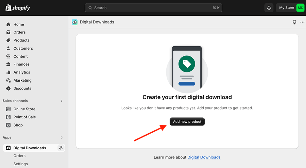Click the Apps section heading
The width and height of the screenshot is (306, 168).
click(7, 137)
